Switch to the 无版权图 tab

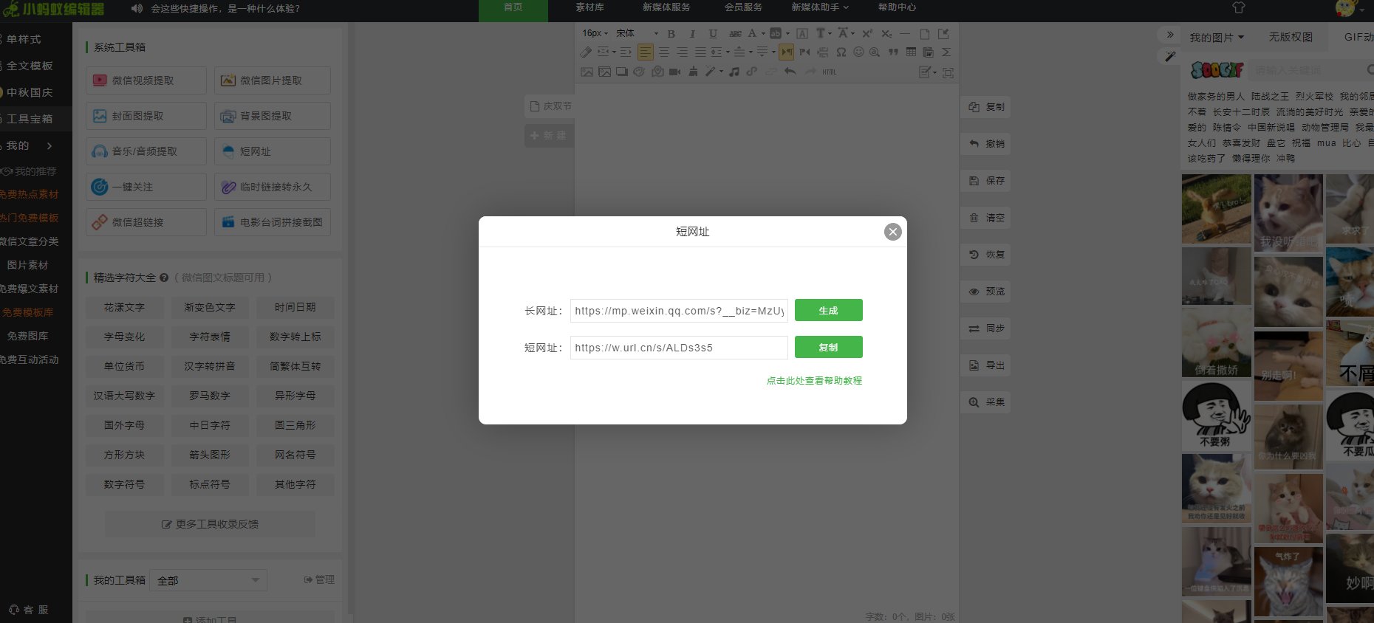click(1290, 37)
